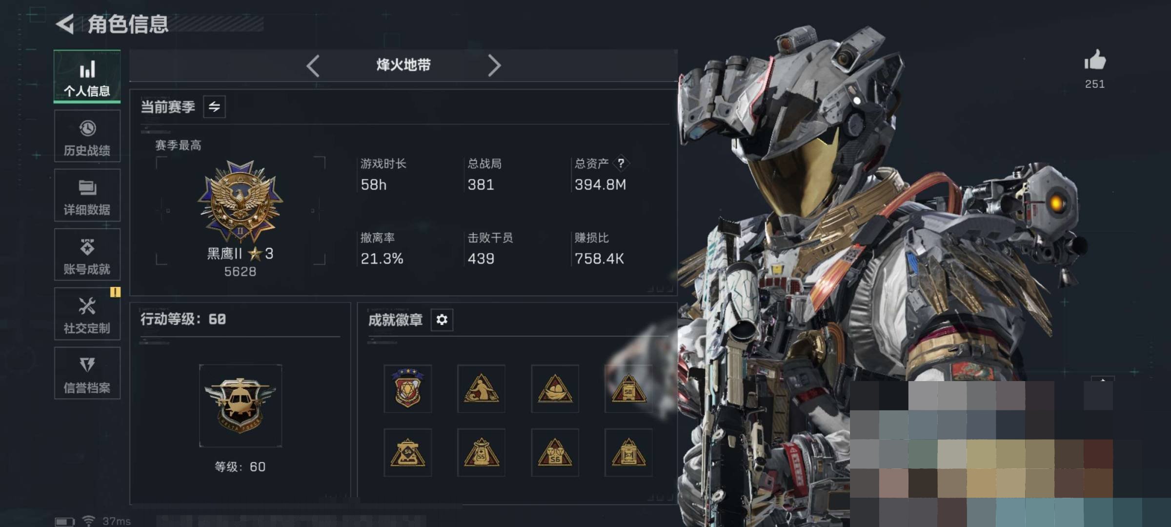Open the 历史战绩 history tab

click(87, 136)
